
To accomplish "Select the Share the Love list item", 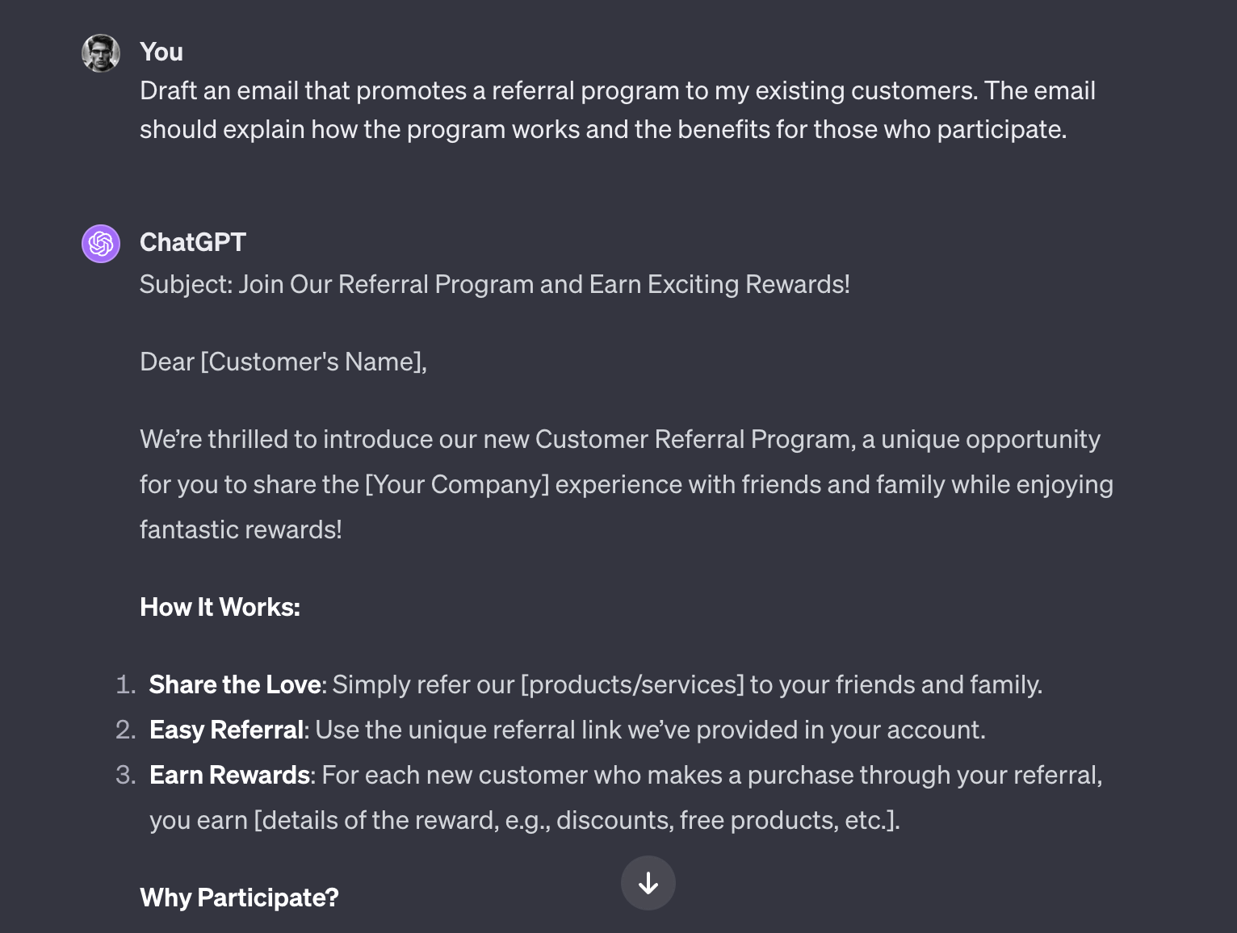I will coord(596,684).
